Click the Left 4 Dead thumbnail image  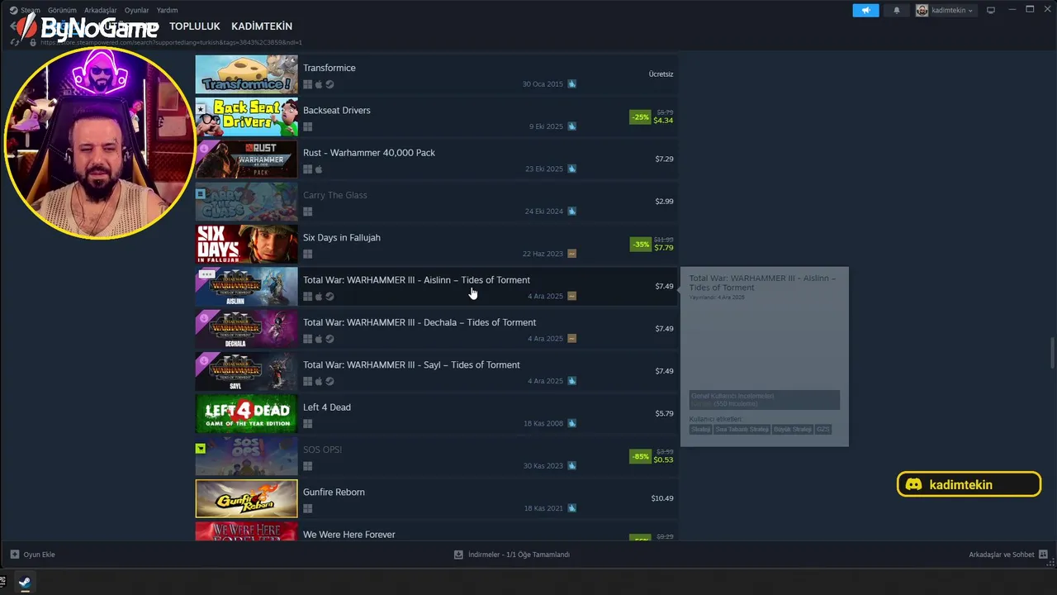coord(246,414)
